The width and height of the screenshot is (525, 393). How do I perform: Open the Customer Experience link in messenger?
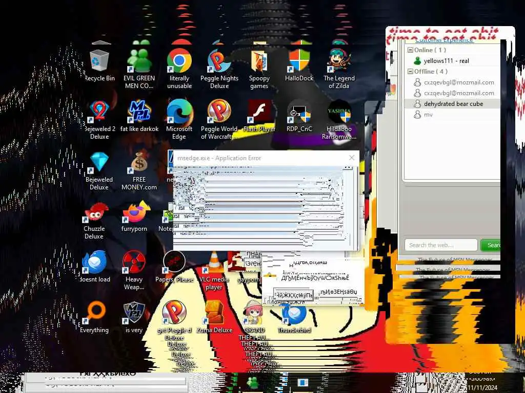coord(444,40)
